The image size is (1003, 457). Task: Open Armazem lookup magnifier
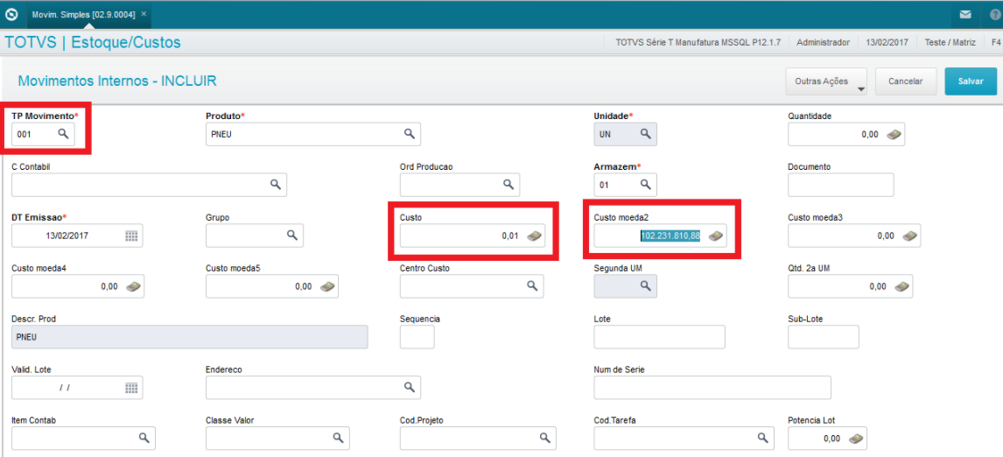(x=645, y=185)
